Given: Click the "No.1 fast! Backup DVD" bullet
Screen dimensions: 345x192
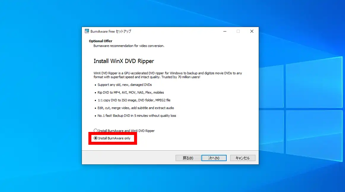Looking at the screenshot, I should tap(137, 116).
